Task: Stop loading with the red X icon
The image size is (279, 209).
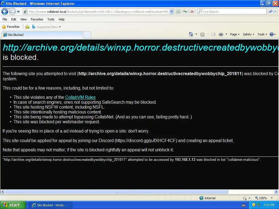Action: 192,12
